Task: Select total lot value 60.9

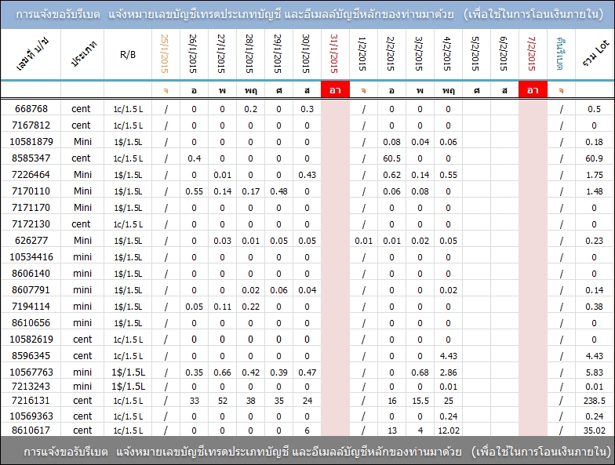Action: click(x=595, y=158)
